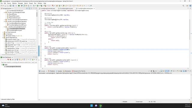Open the Navigate menu
192x108 pixels.
click(x=20, y=3)
